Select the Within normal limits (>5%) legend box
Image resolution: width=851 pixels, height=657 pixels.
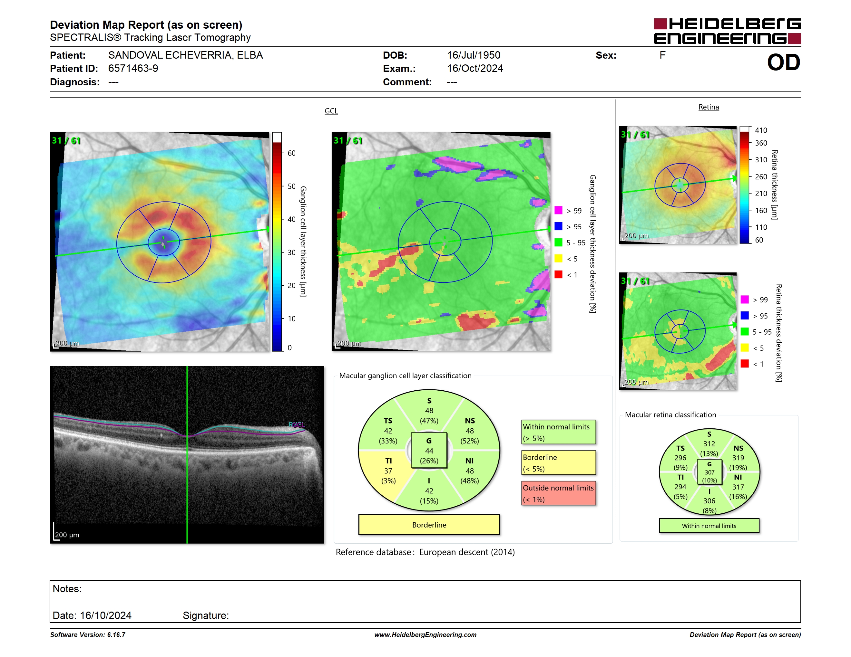(558, 432)
